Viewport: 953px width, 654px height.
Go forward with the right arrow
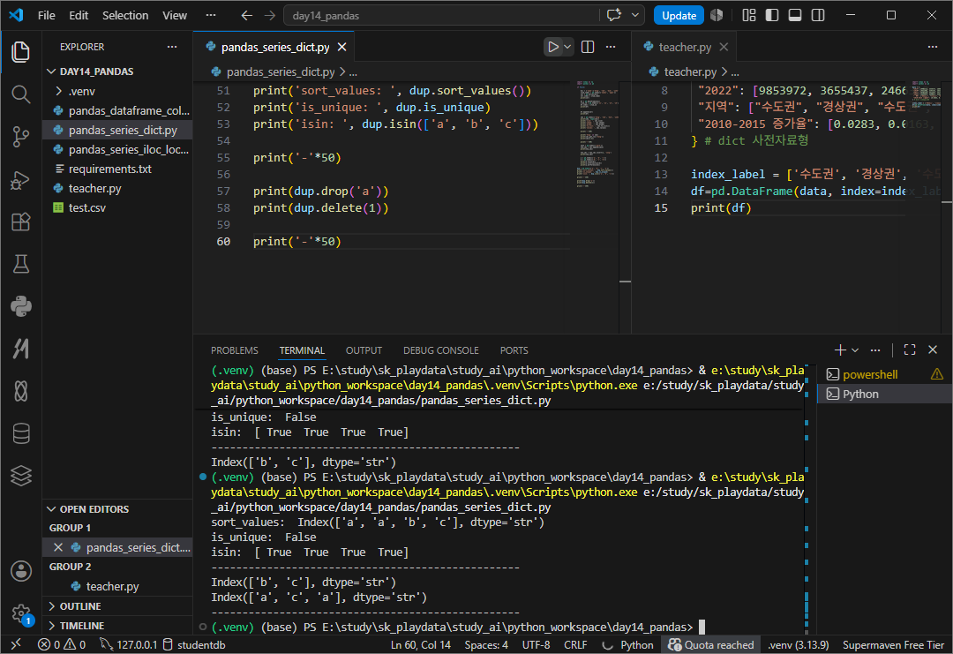(270, 15)
